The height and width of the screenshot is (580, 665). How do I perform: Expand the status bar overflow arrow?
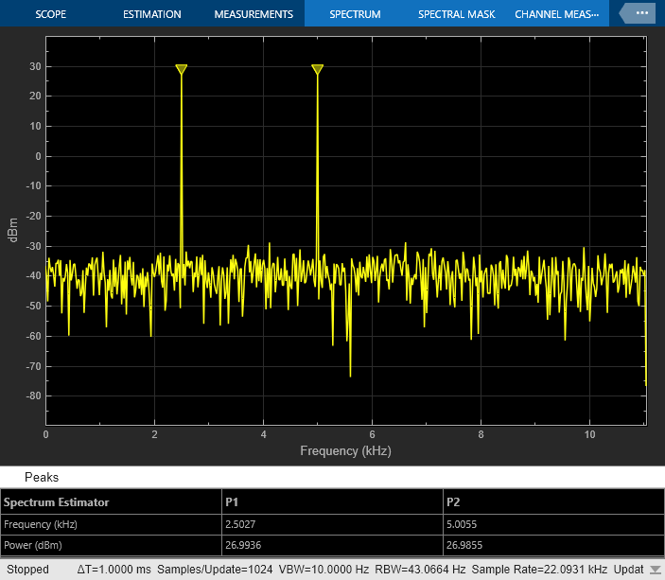point(656,570)
